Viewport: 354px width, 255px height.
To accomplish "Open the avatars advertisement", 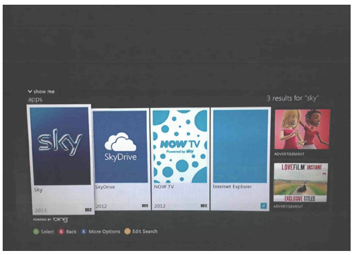I will [x=302, y=129].
